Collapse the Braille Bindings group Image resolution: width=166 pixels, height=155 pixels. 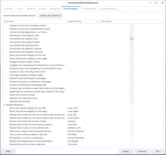[x=5, y=105]
